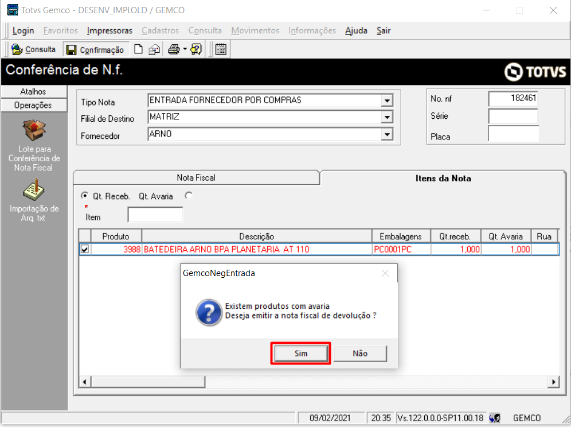This screenshot has width=571, height=427.
Task: Switch to the Nota Fiscal tab
Action: click(196, 177)
